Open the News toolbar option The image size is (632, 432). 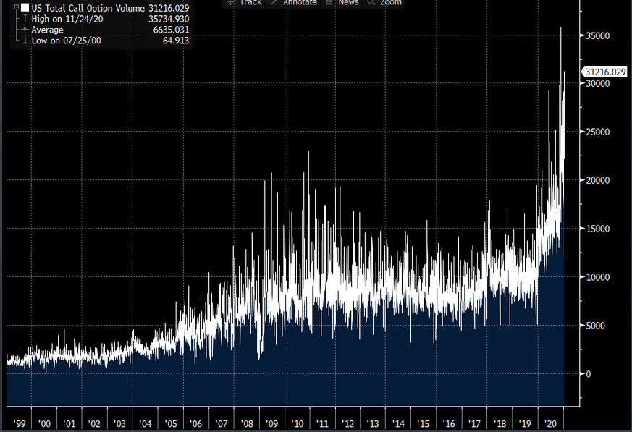pyautogui.click(x=342, y=3)
